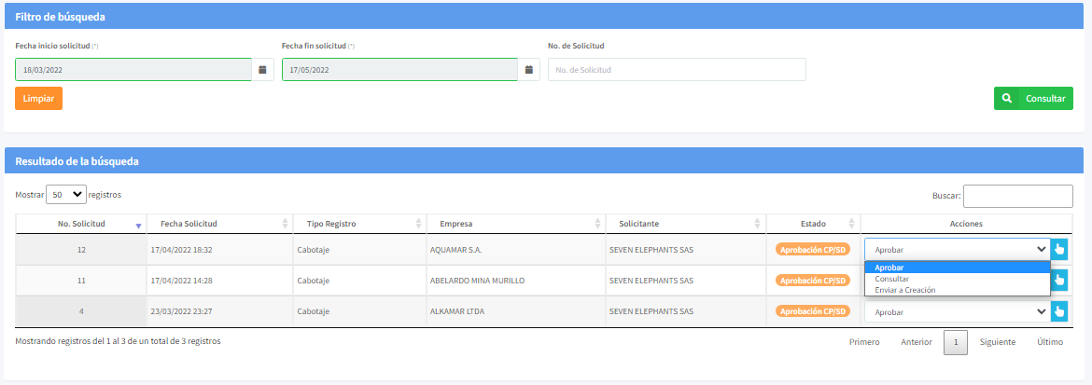1092x385 pixels.
Task: Sort results by Estado column
Action: click(x=813, y=224)
